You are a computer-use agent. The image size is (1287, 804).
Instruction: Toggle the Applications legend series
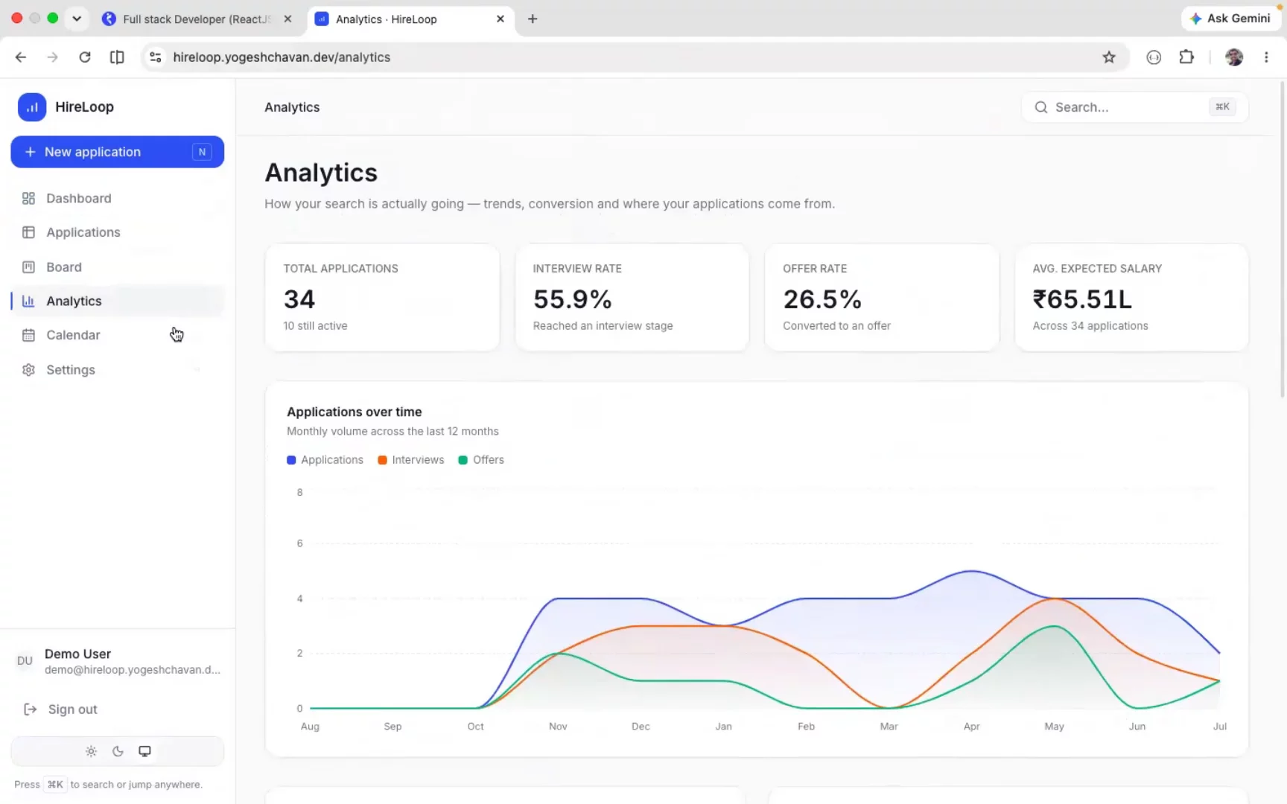pyautogui.click(x=325, y=460)
